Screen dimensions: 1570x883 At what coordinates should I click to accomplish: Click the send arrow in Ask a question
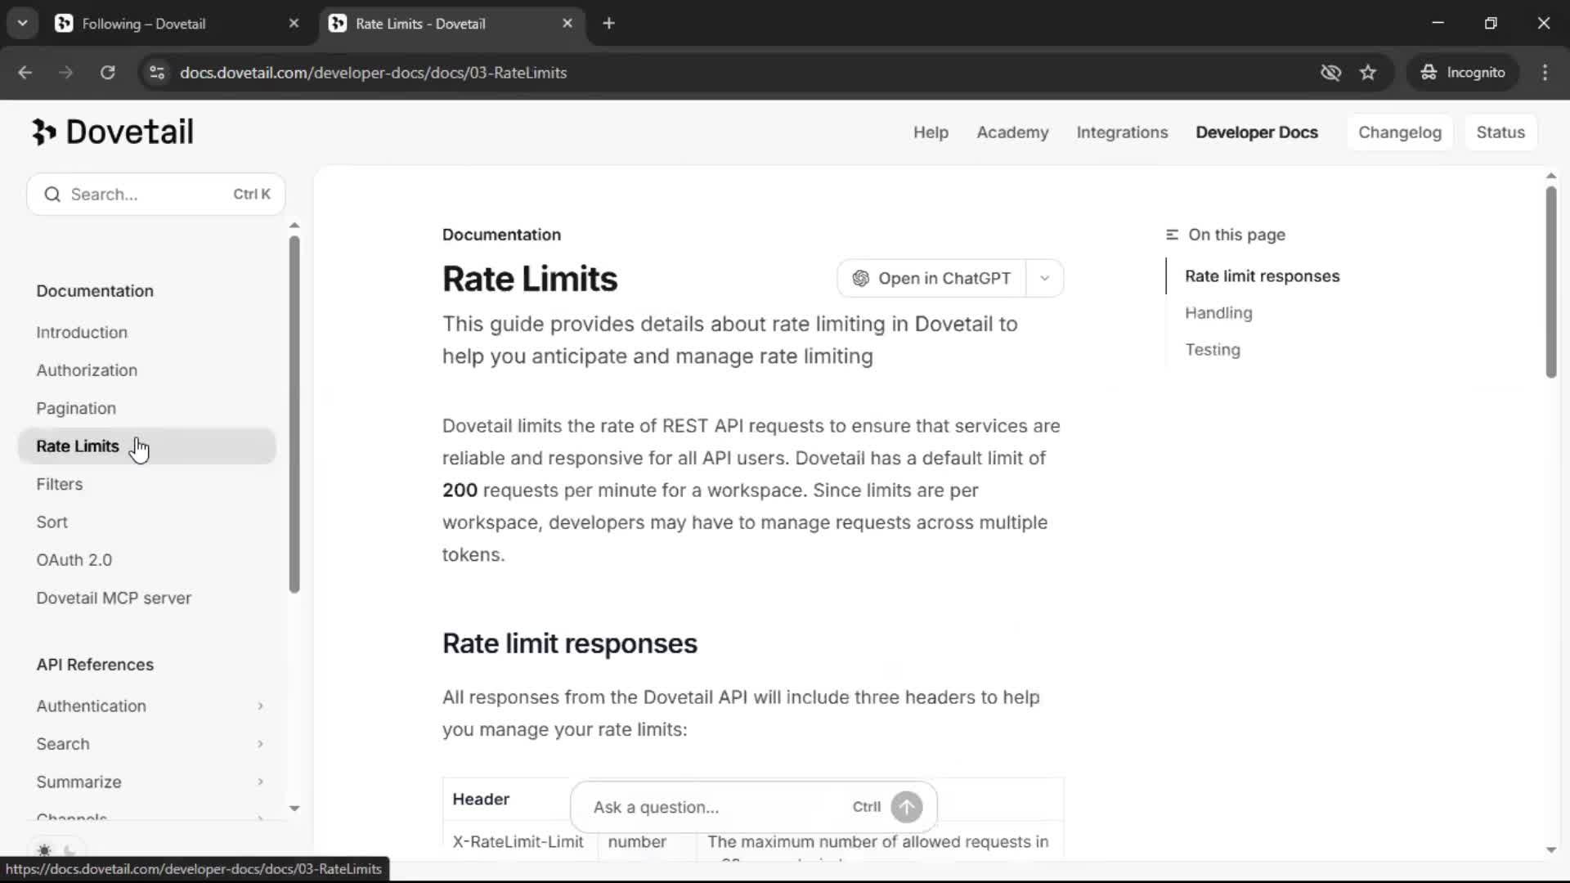point(906,807)
